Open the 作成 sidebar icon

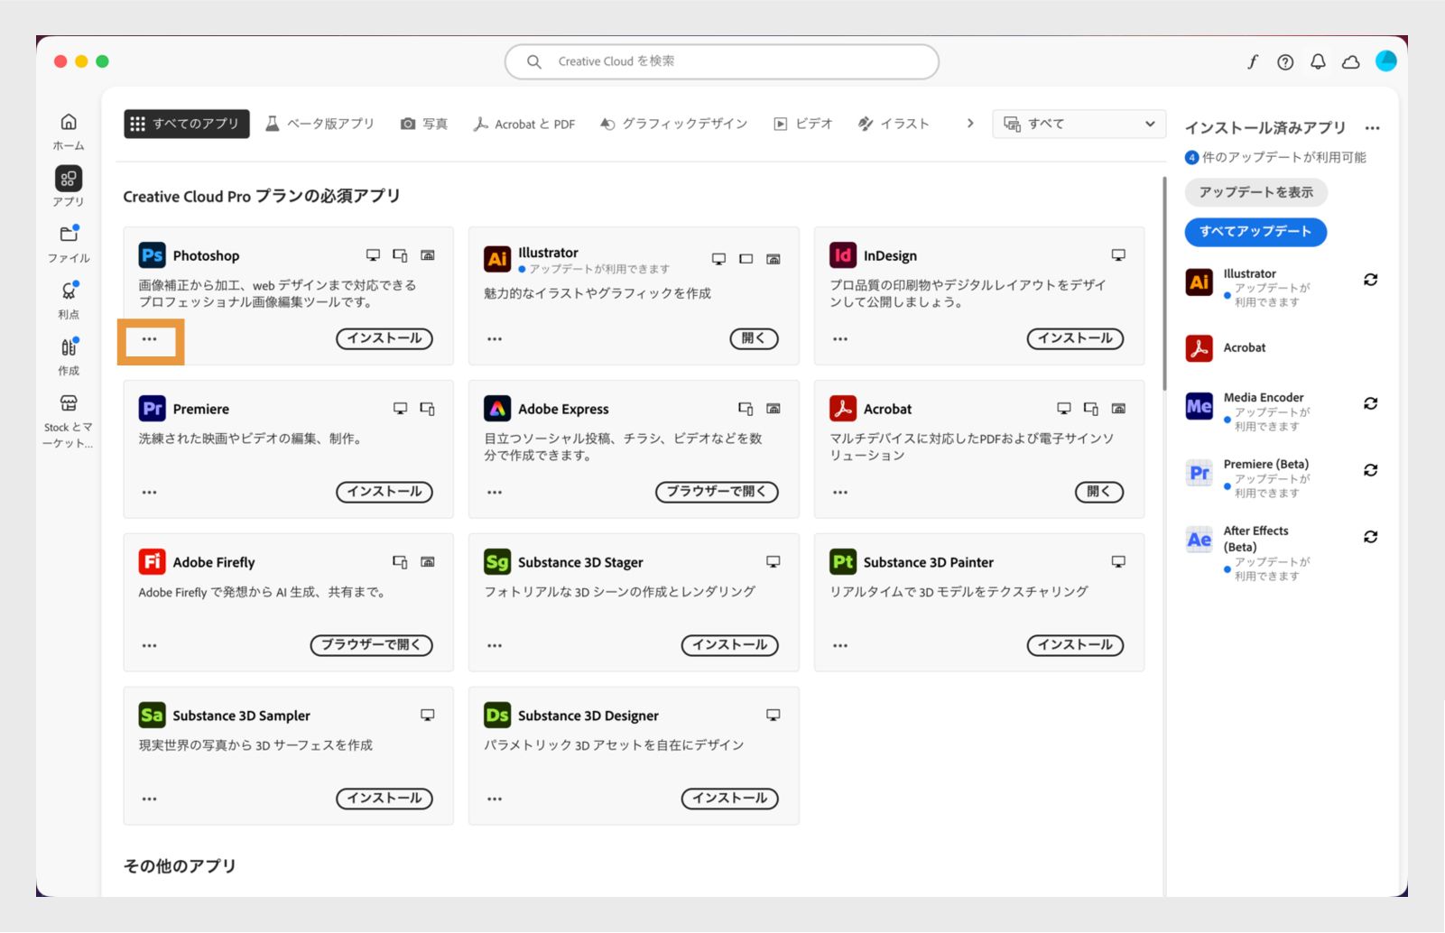[69, 347]
